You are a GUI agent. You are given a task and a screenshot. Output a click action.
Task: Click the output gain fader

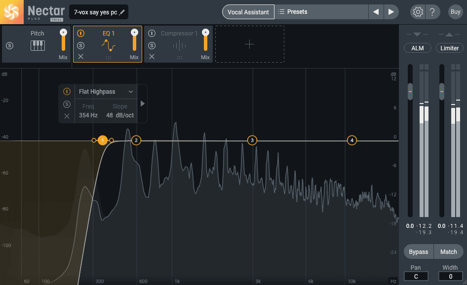(x=442, y=91)
